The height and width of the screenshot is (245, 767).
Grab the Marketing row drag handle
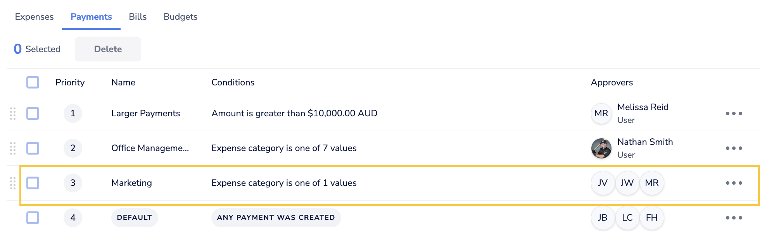(12, 183)
